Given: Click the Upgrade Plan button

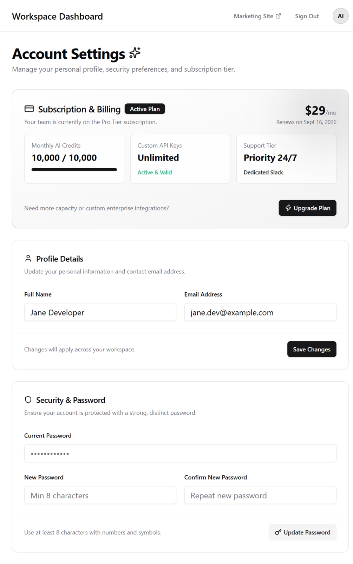Looking at the screenshot, I should pyautogui.click(x=308, y=208).
